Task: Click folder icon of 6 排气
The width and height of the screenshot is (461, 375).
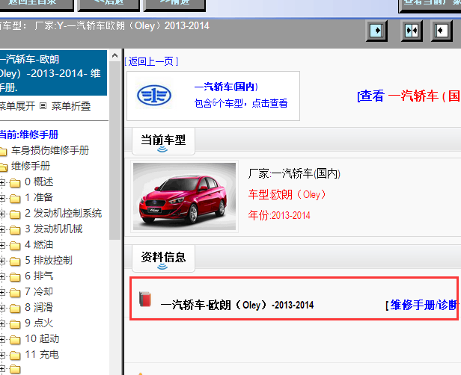Action: [15, 276]
